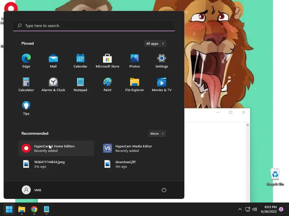
Task: Open the Paint app
Action: click(108, 84)
